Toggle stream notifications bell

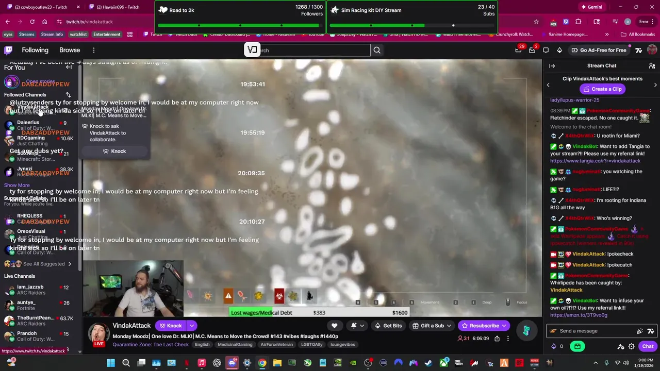coord(357,326)
